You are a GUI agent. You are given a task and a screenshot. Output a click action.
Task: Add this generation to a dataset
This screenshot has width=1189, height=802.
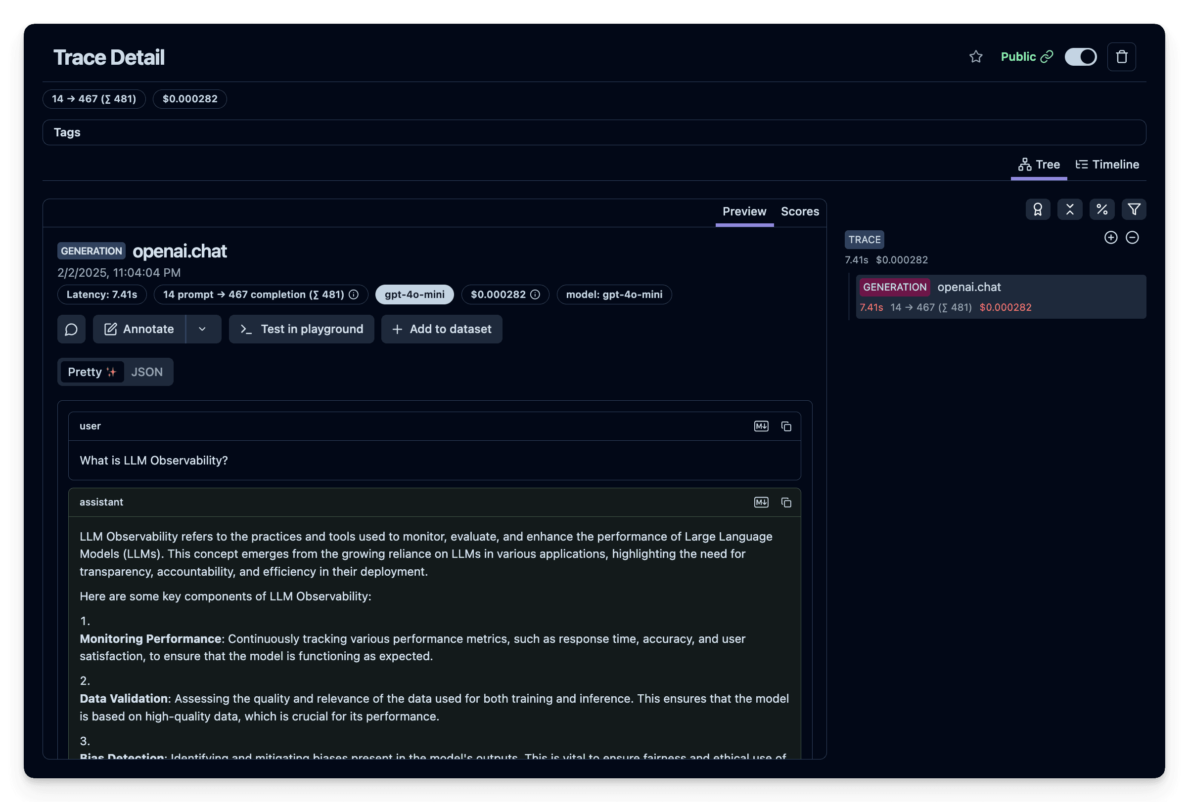pyautogui.click(x=441, y=329)
